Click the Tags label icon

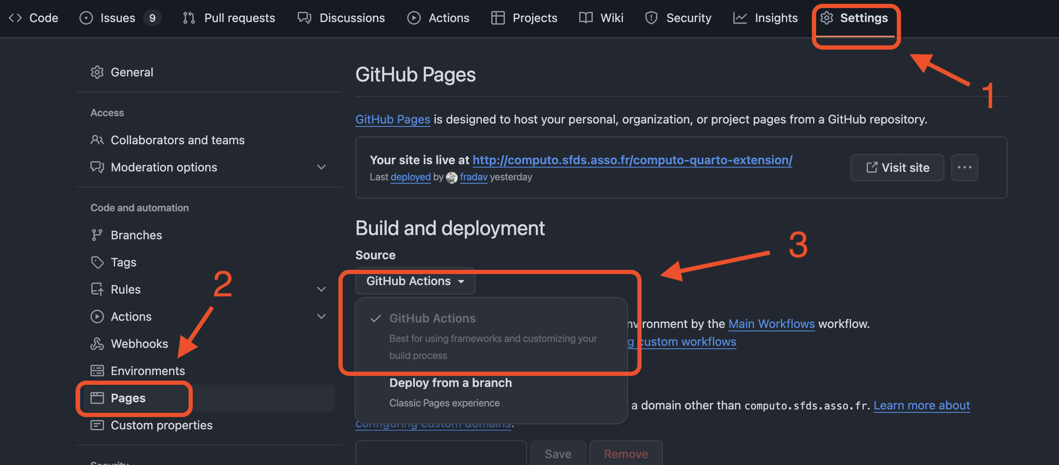[x=97, y=262]
